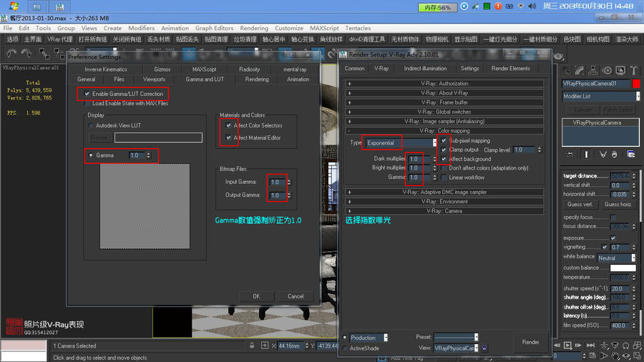Click the Redo arrow in main toolbar

pyautogui.click(x=26, y=54)
